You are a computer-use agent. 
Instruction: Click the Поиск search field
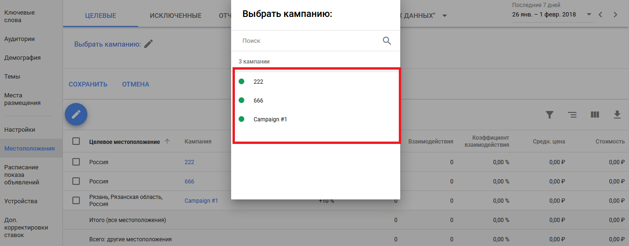point(310,41)
